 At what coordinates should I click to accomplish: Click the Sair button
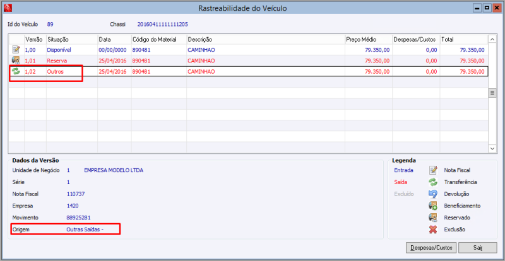478,248
